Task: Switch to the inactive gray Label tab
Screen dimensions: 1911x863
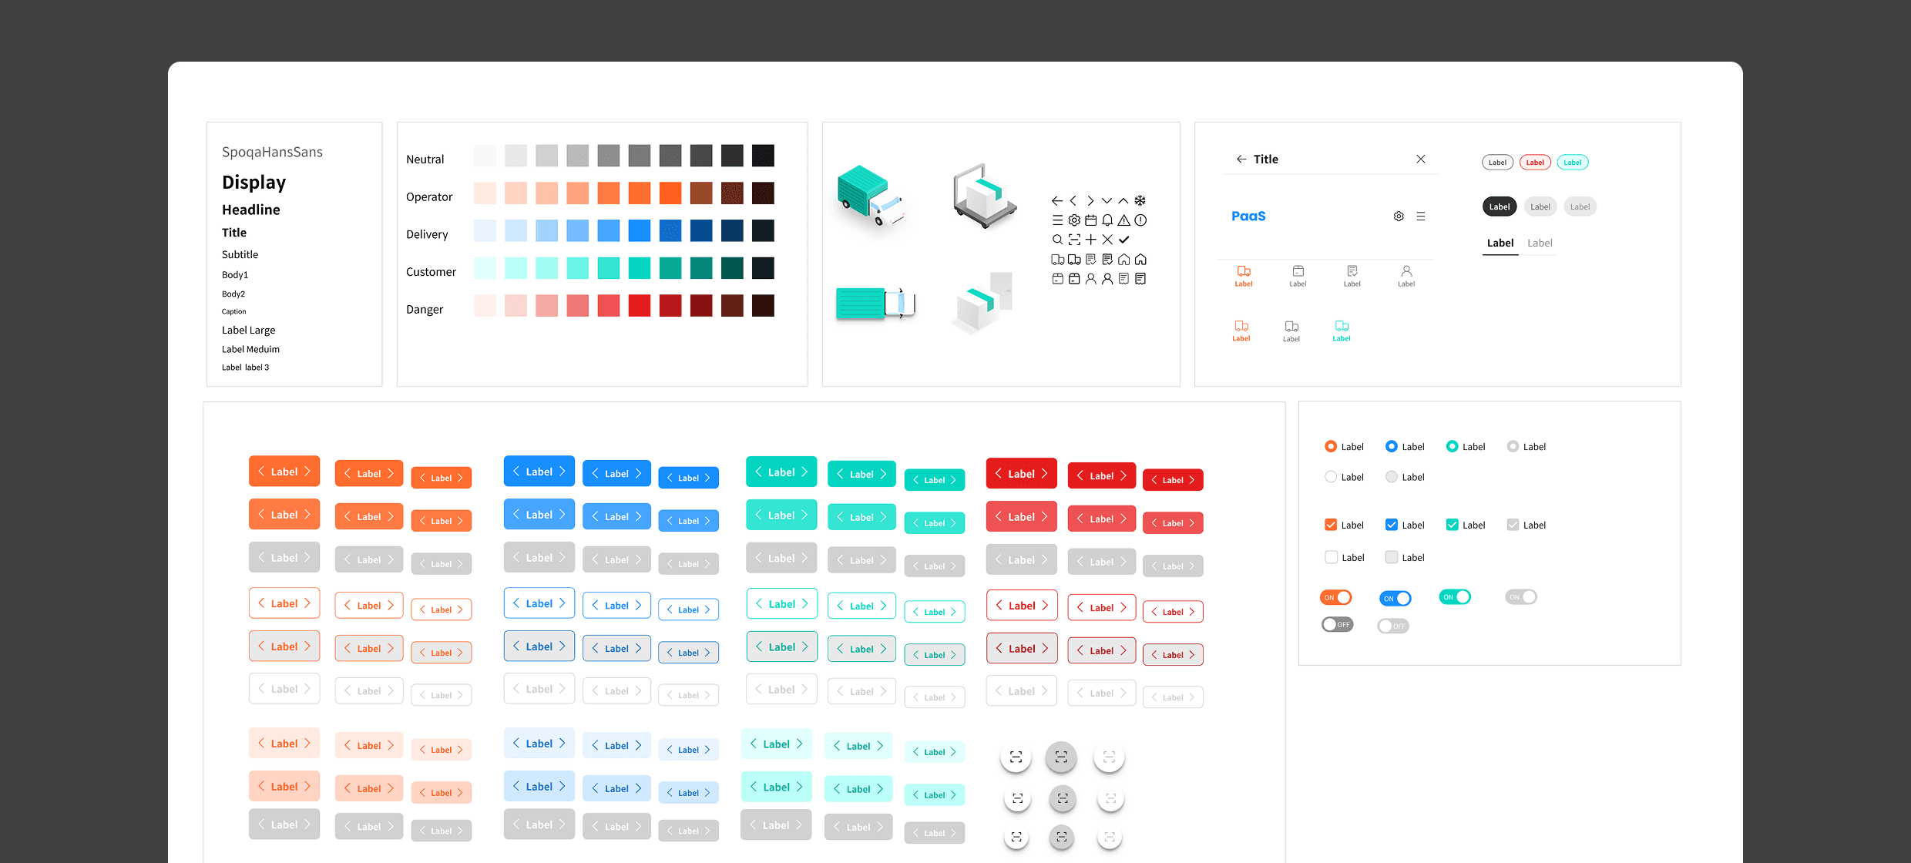Action: pyautogui.click(x=1540, y=243)
